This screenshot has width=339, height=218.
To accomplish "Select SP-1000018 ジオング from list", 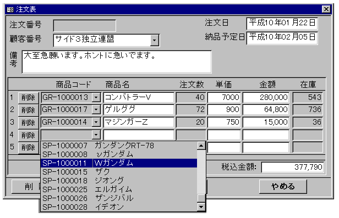I will tap(119, 181).
